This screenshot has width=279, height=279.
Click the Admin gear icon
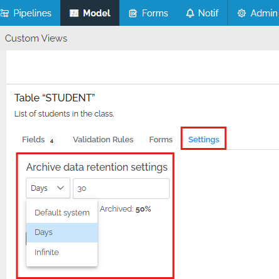241,13
